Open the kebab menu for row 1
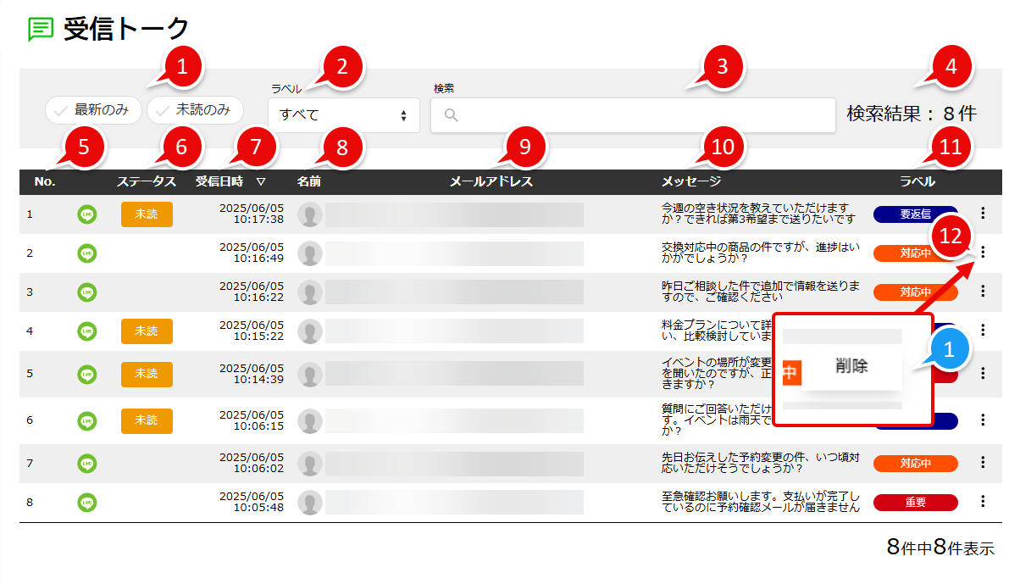The image size is (1020, 584). pyautogui.click(x=982, y=215)
